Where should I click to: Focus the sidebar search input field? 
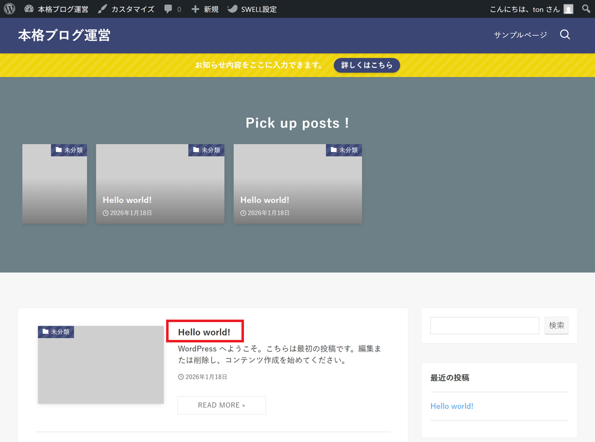484,326
